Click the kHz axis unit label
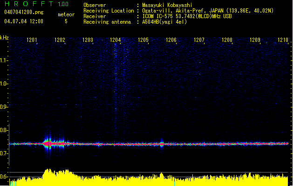 point(4,38)
